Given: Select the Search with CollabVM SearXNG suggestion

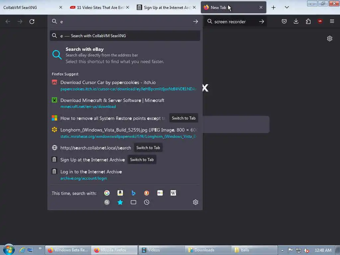Looking at the screenshot, I should click(x=125, y=36).
